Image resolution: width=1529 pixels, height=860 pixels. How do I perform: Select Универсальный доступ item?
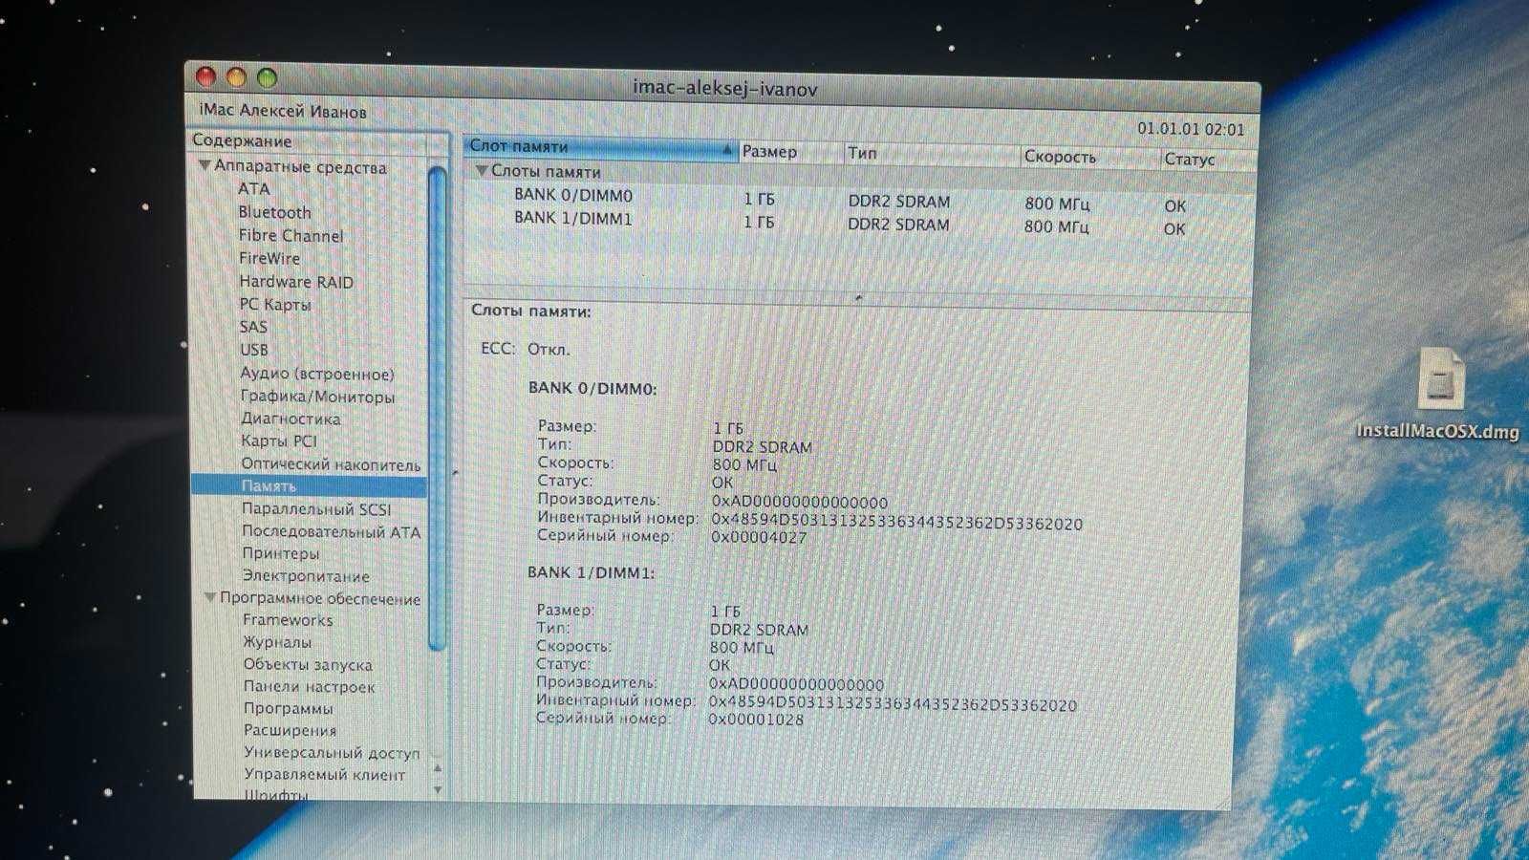point(332,752)
